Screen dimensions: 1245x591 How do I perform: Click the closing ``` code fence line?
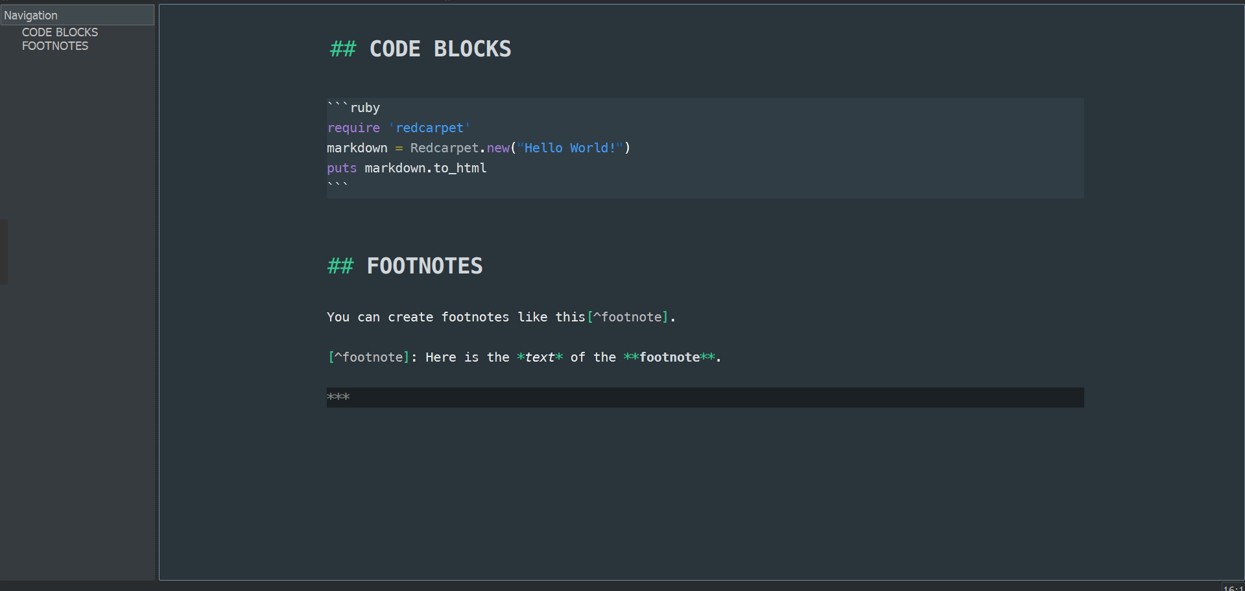tap(338, 187)
